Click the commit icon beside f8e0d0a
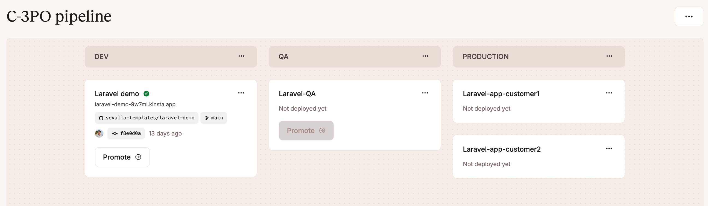The image size is (708, 206). click(115, 134)
